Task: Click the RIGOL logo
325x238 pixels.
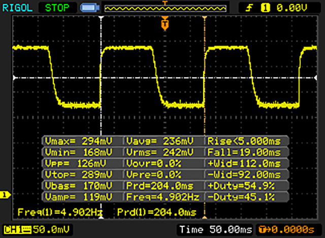Action: (17, 8)
